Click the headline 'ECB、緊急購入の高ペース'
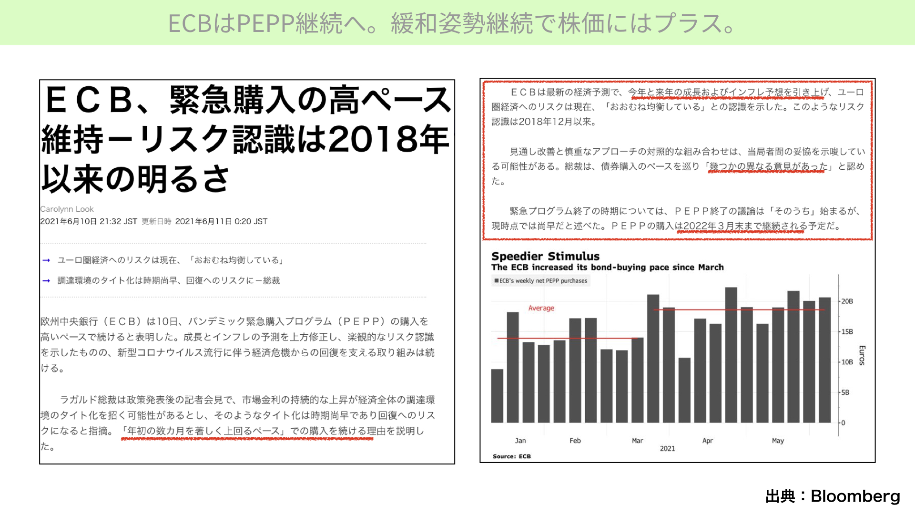Screen dimensions: 915x515 tap(248, 100)
